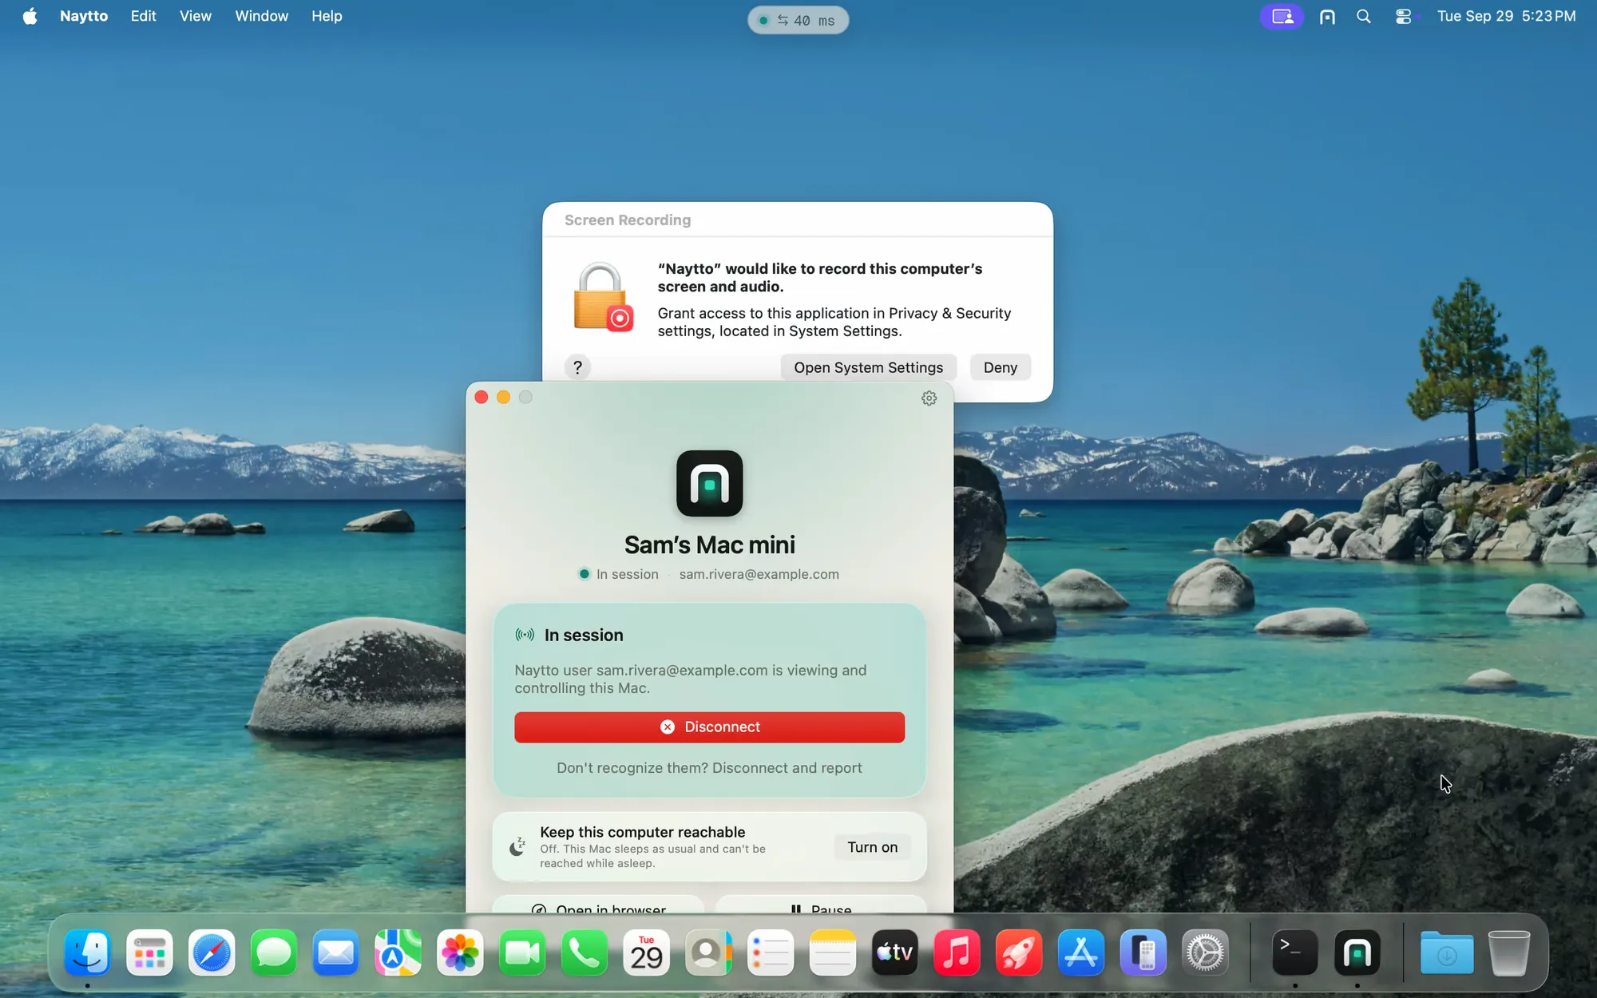Close the Naytto window

click(x=481, y=397)
